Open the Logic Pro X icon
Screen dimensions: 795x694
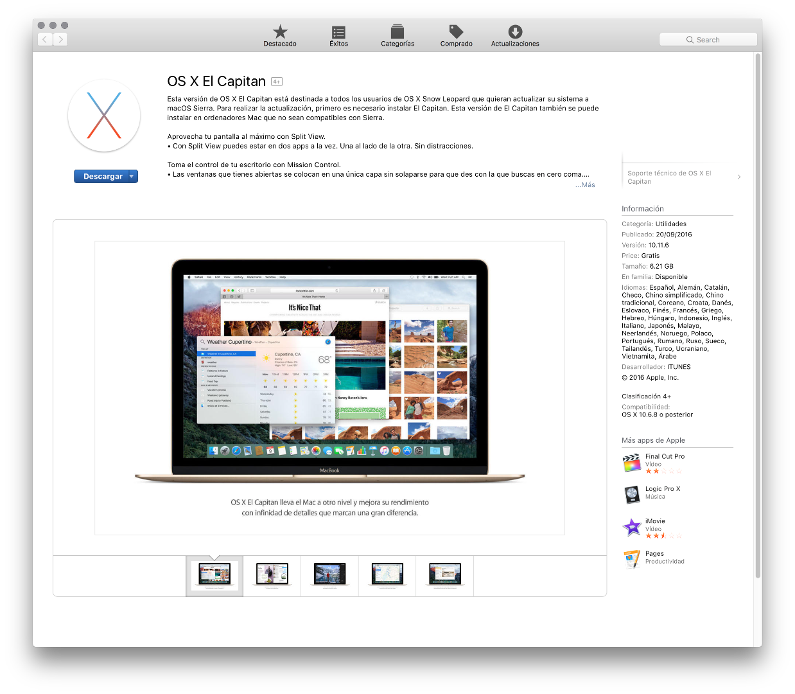(x=632, y=495)
